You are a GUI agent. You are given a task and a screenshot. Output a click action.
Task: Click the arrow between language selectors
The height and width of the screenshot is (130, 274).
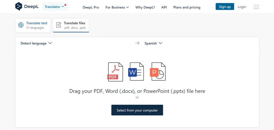[x=137, y=43]
